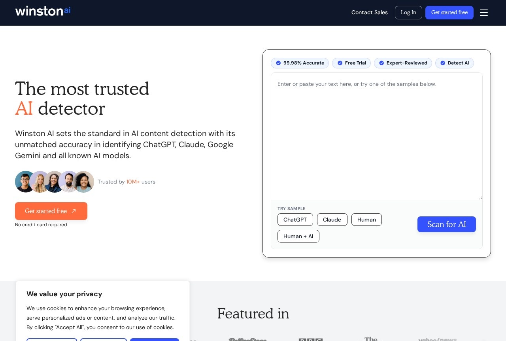Load the ChatGPT sample text
Viewport: 506px width, 341px height.
295,220
